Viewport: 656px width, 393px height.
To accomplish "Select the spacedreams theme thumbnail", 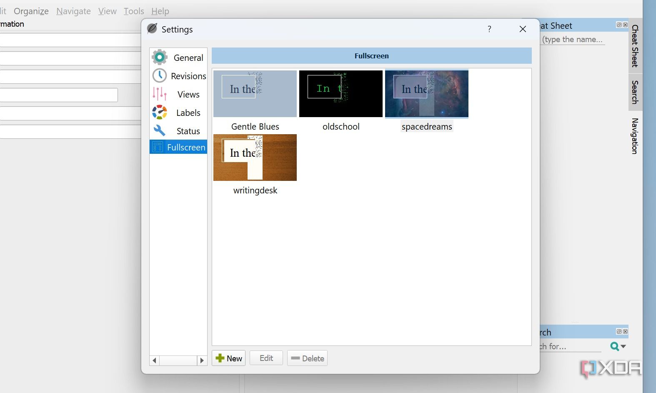I will (x=427, y=94).
